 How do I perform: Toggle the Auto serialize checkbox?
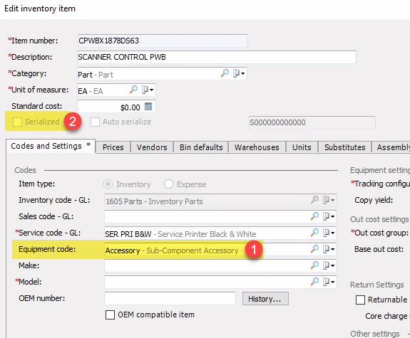pyautogui.click(x=95, y=122)
